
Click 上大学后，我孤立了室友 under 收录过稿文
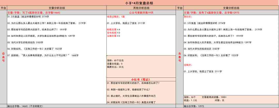pos(126,23)
